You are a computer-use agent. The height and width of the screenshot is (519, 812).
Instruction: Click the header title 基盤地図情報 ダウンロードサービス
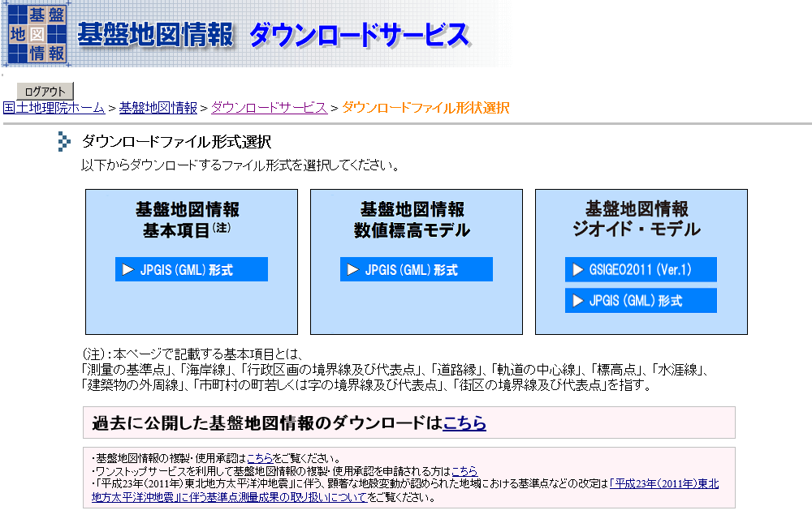[274, 35]
